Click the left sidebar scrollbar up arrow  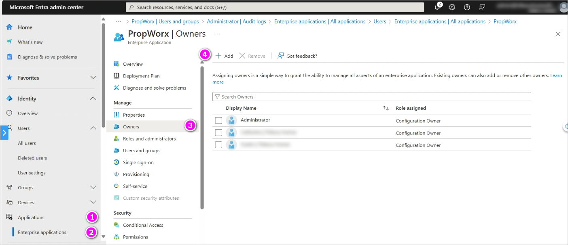click(x=103, y=19)
